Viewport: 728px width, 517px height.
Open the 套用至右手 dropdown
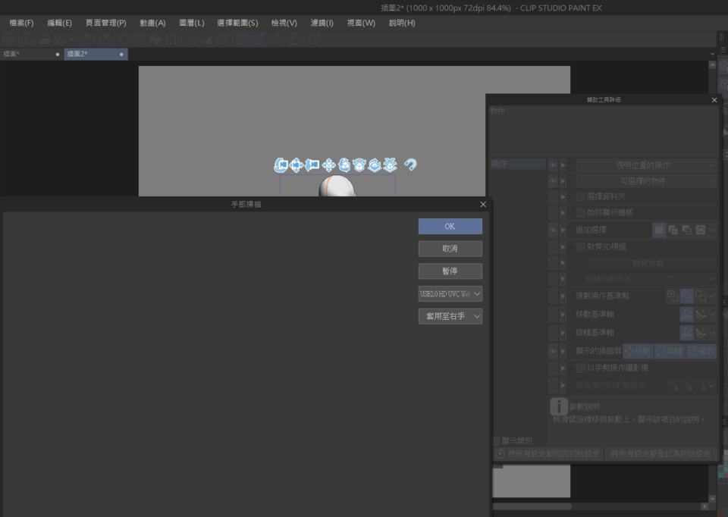(450, 316)
